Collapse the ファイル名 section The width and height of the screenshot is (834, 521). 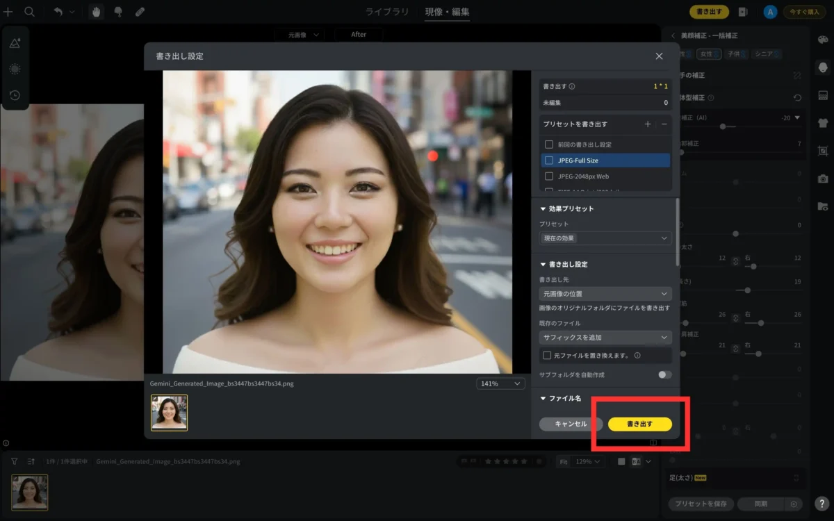pos(543,398)
